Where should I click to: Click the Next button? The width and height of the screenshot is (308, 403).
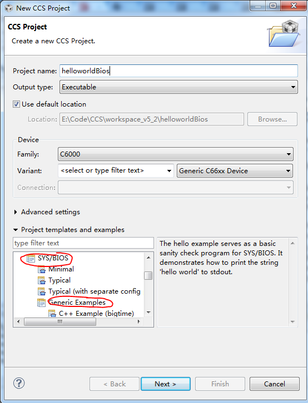[x=166, y=384]
